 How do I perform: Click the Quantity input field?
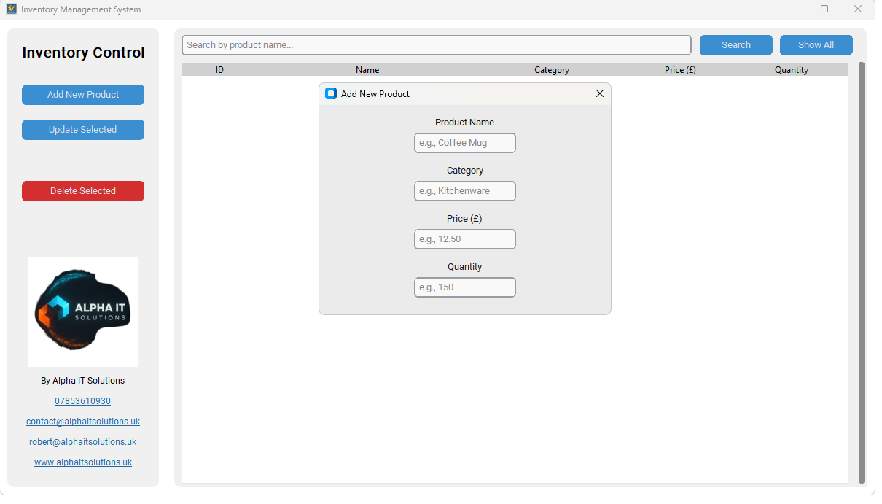pyautogui.click(x=464, y=287)
